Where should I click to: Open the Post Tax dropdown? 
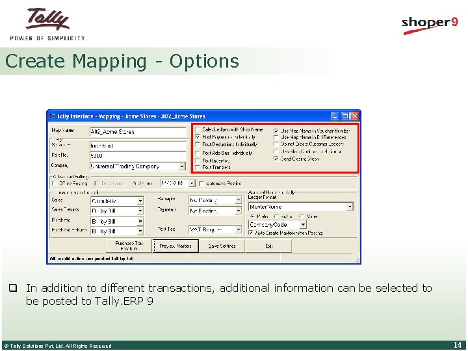(238, 229)
